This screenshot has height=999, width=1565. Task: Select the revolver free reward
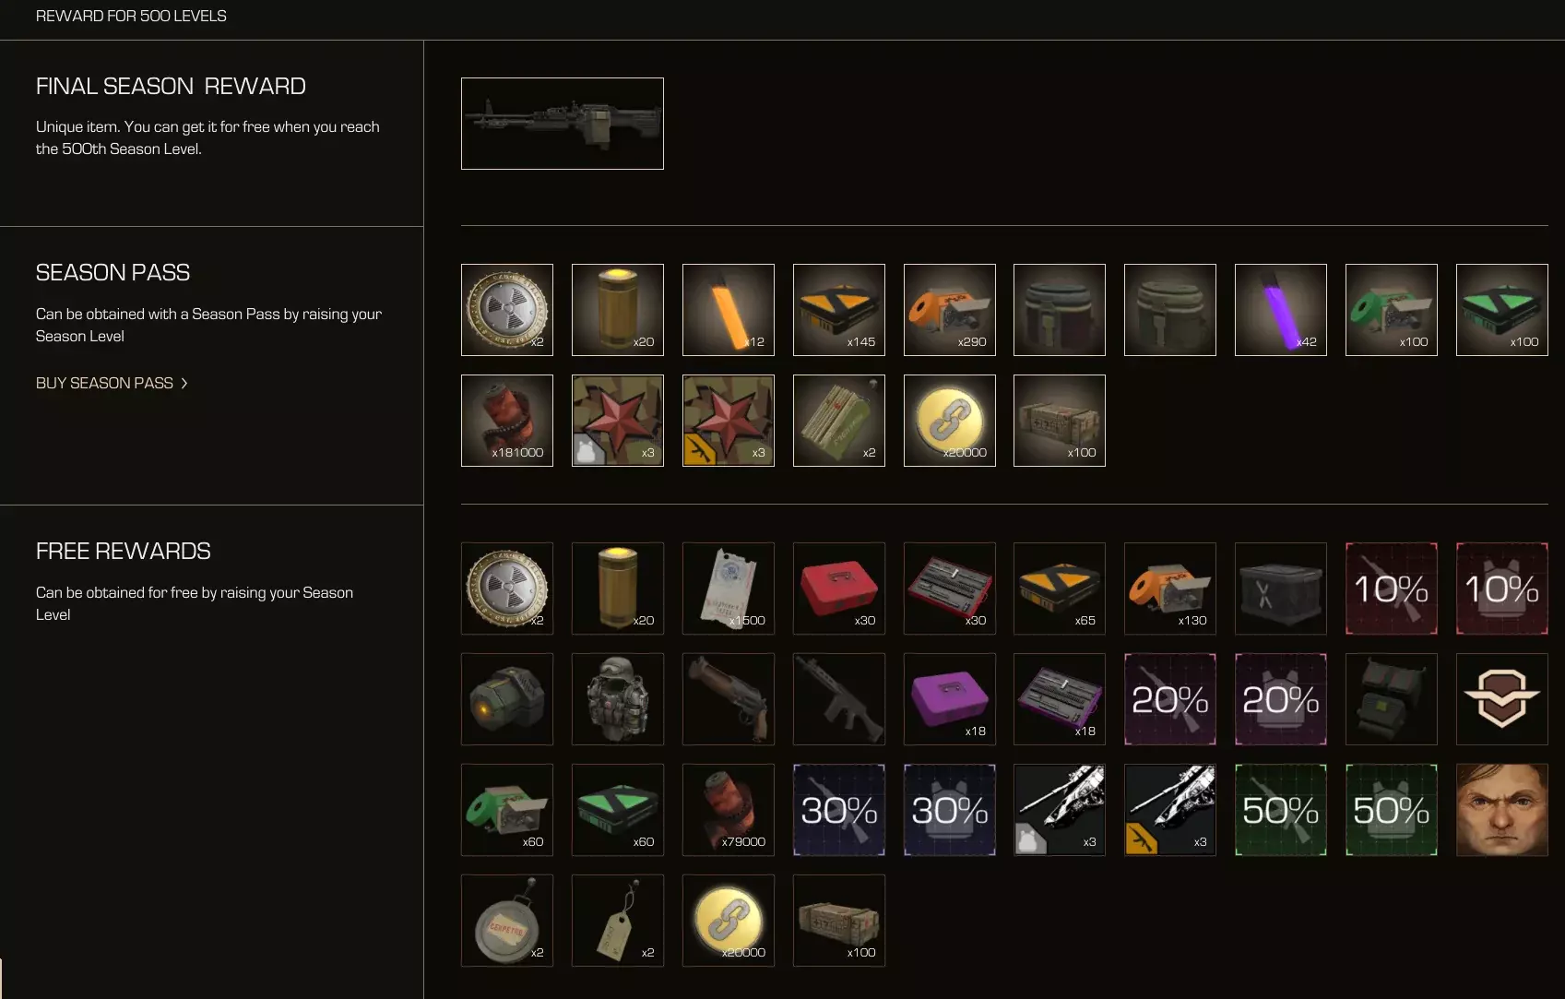(729, 699)
